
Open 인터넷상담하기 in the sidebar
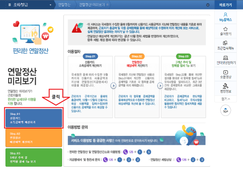click(x=226, y=60)
